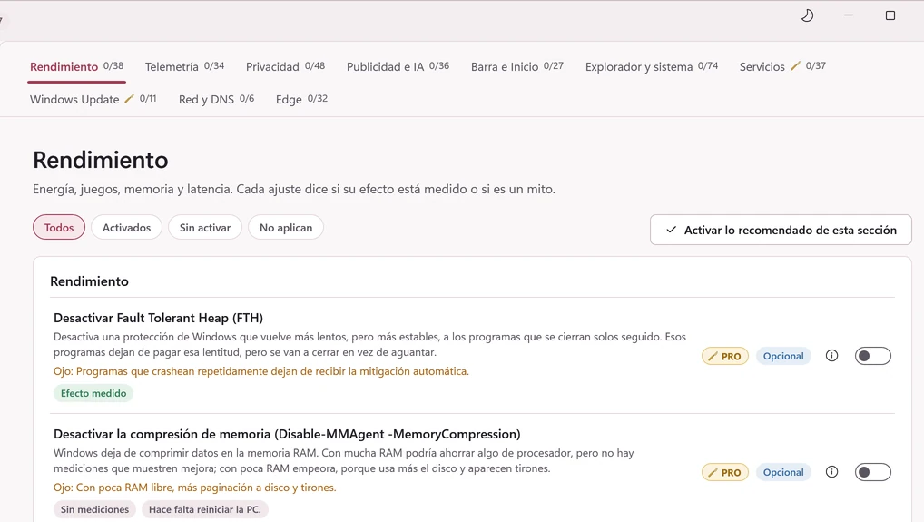The width and height of the screenshot is (924, 522).
Task: Click info icon for memory compression setting
Action: point(831,472)
